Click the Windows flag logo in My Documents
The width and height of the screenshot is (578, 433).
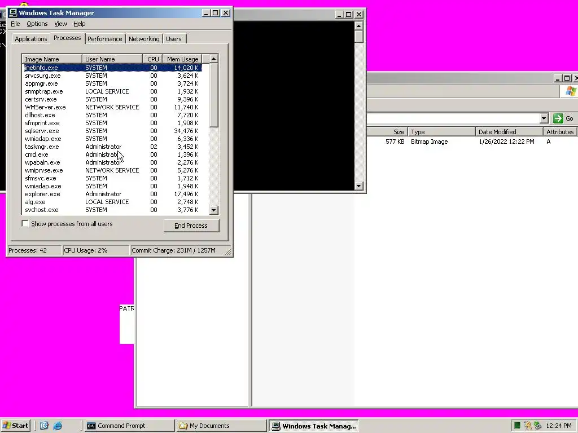[571, 91]
